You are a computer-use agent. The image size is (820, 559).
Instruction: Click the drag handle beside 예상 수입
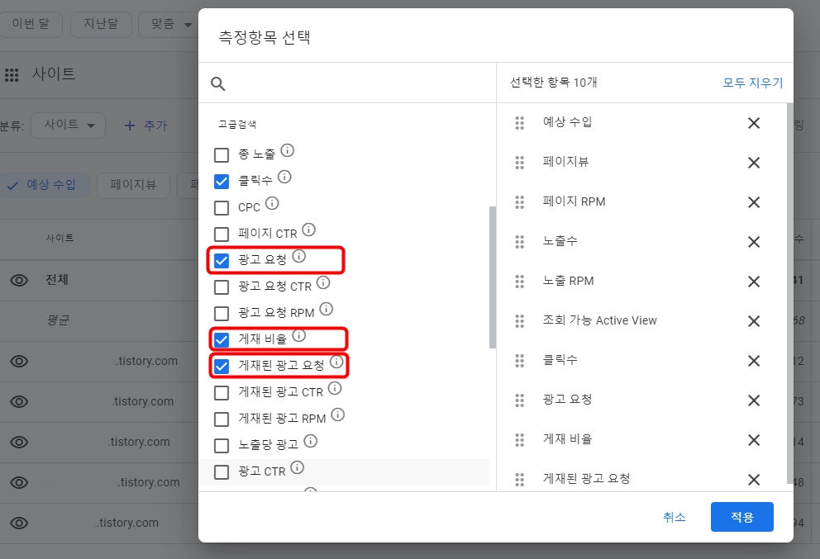click(521, 123)
